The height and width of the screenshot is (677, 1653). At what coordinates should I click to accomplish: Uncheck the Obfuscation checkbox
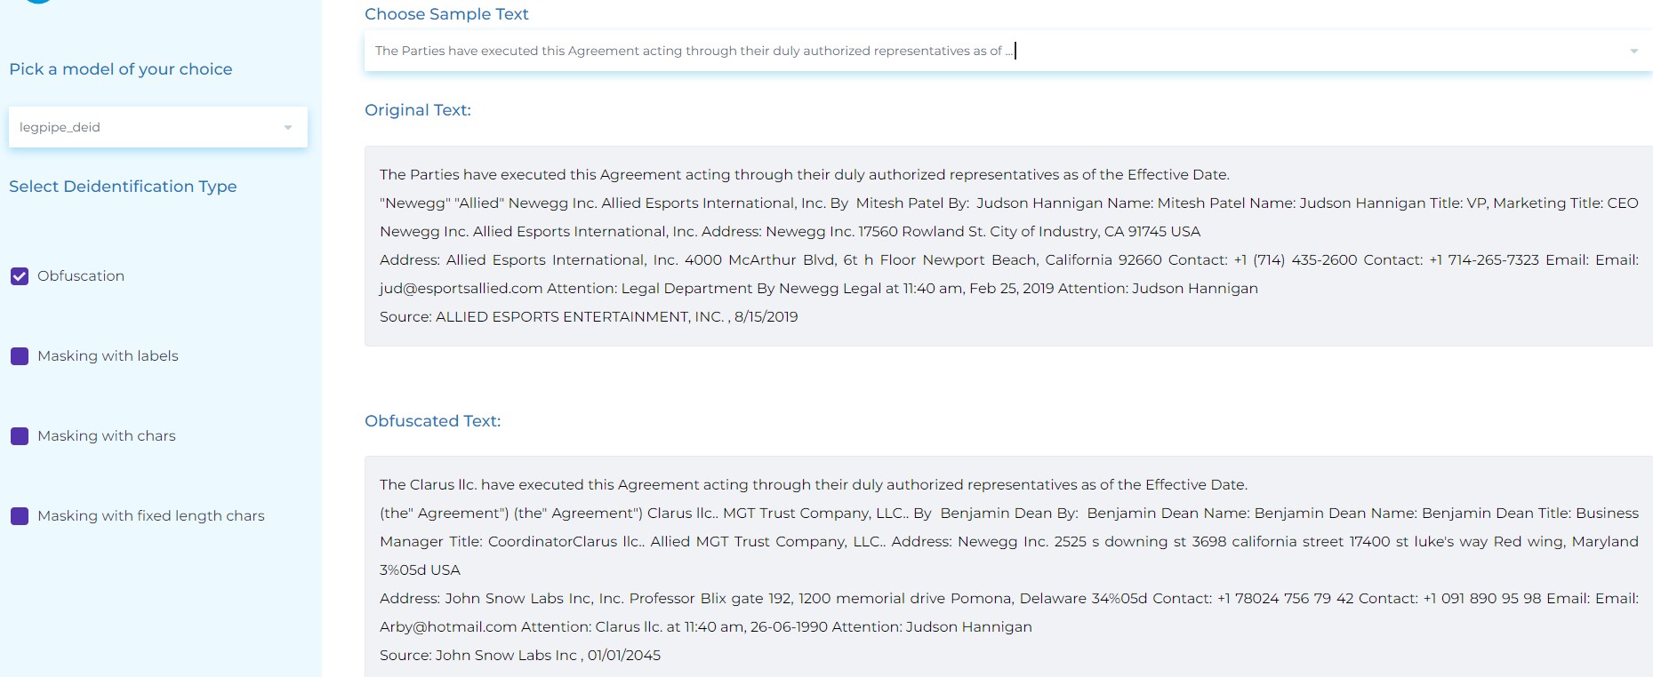(x=20, y=276)
